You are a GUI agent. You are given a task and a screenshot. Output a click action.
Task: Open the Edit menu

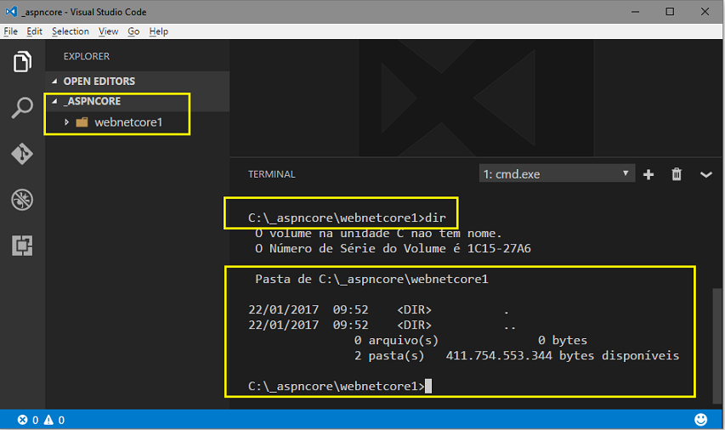34,31
